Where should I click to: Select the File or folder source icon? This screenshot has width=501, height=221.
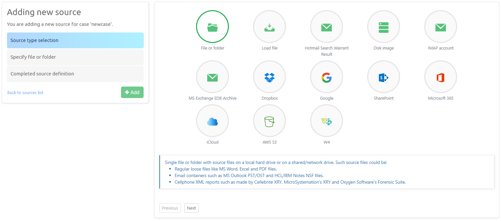tap(212, 27)
